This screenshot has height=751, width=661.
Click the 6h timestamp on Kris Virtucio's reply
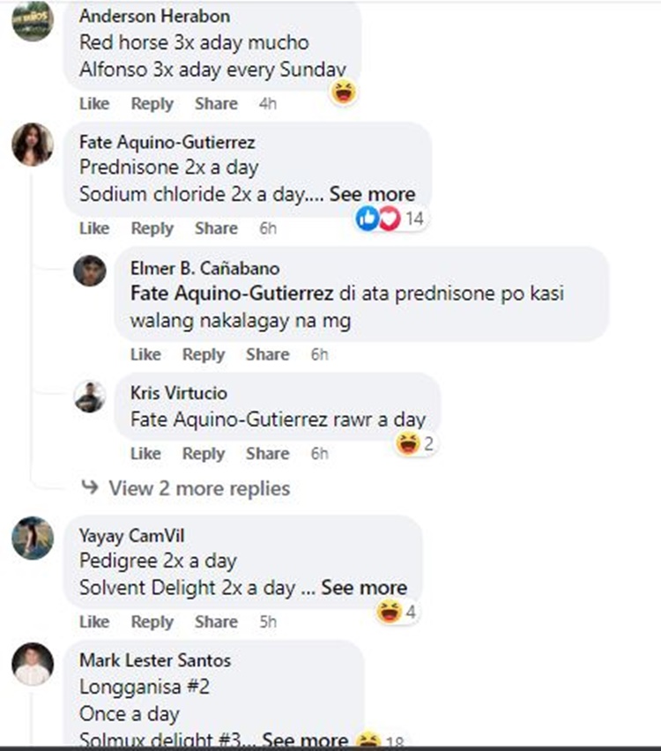click(319, 453)
